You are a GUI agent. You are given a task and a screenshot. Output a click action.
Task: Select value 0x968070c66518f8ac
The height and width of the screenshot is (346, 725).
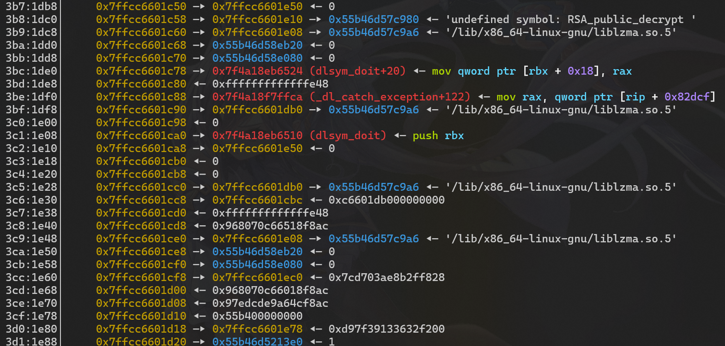tap(270, 226)
